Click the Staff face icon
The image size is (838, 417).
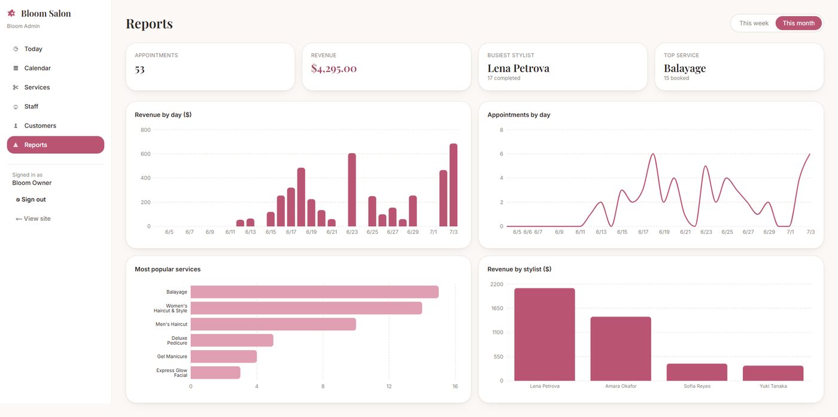point(16,106)
